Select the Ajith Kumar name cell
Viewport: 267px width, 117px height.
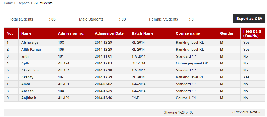pos(31,49)
